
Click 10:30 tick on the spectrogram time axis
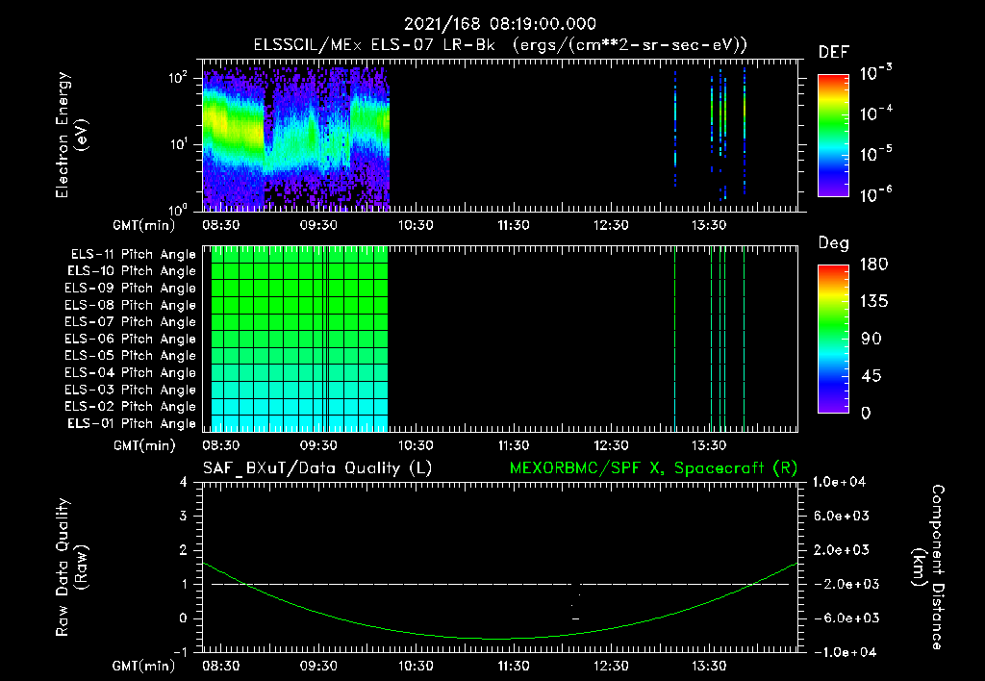pos(416,225)
